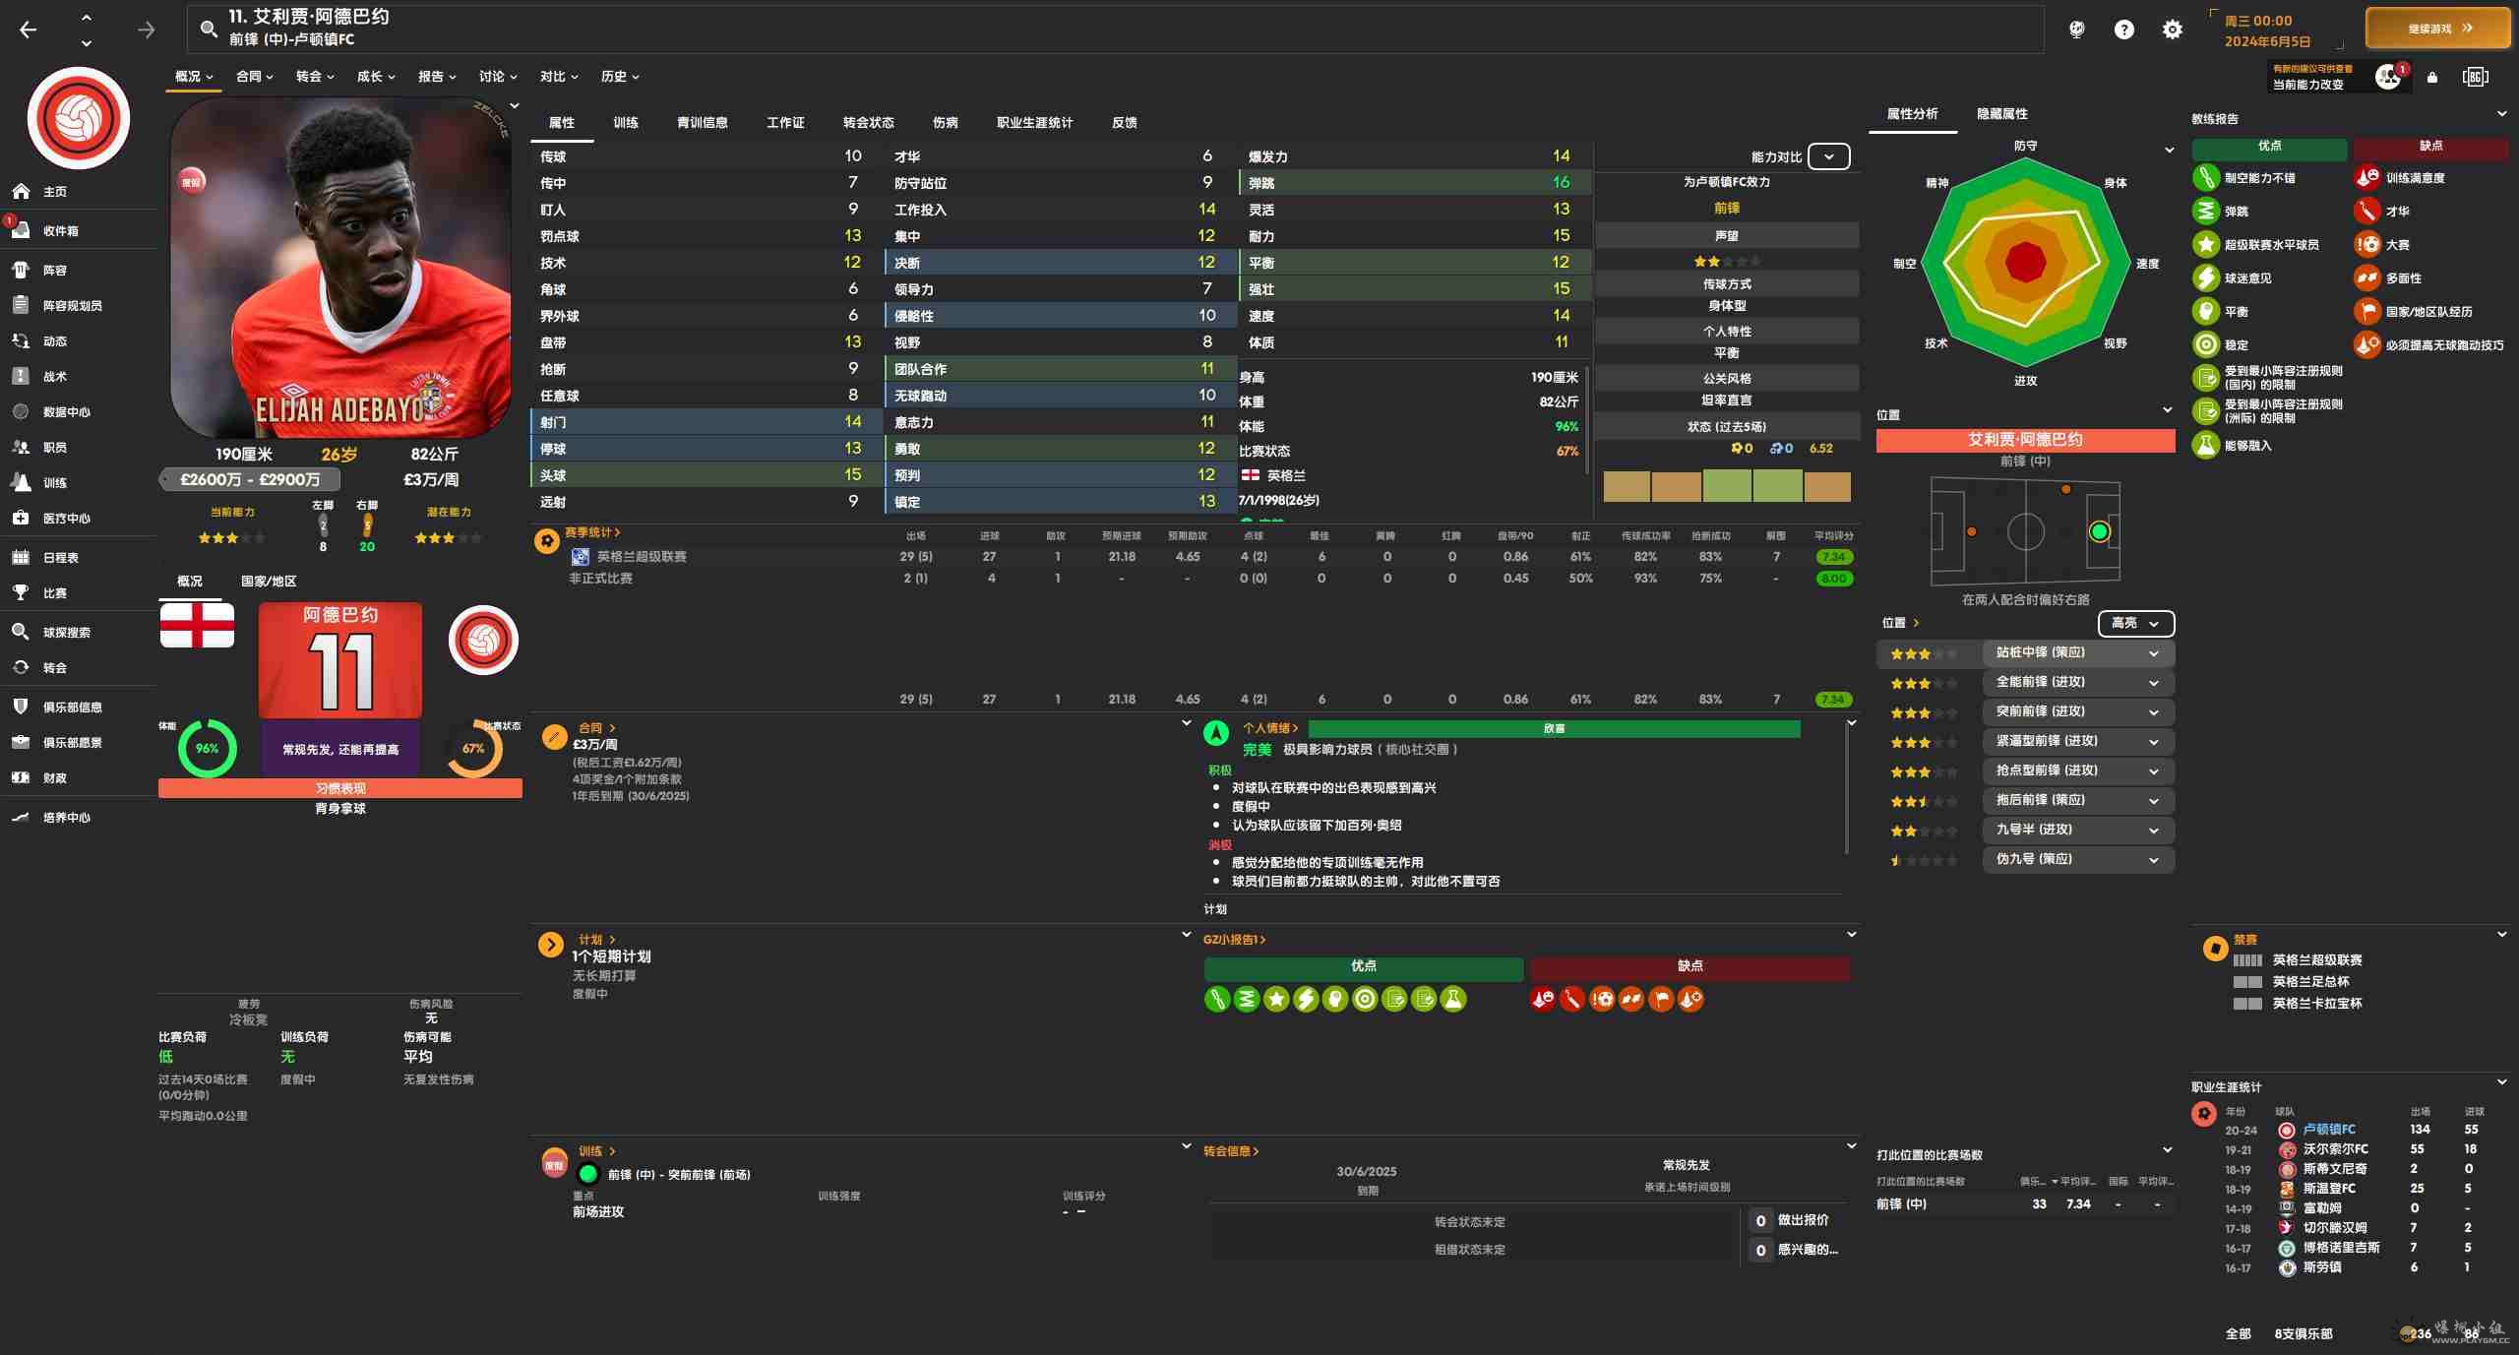This screenshot has width=2519, height=1355.
Task: Click the Luton Town club badge logo
Action: [x=79, y=118]
